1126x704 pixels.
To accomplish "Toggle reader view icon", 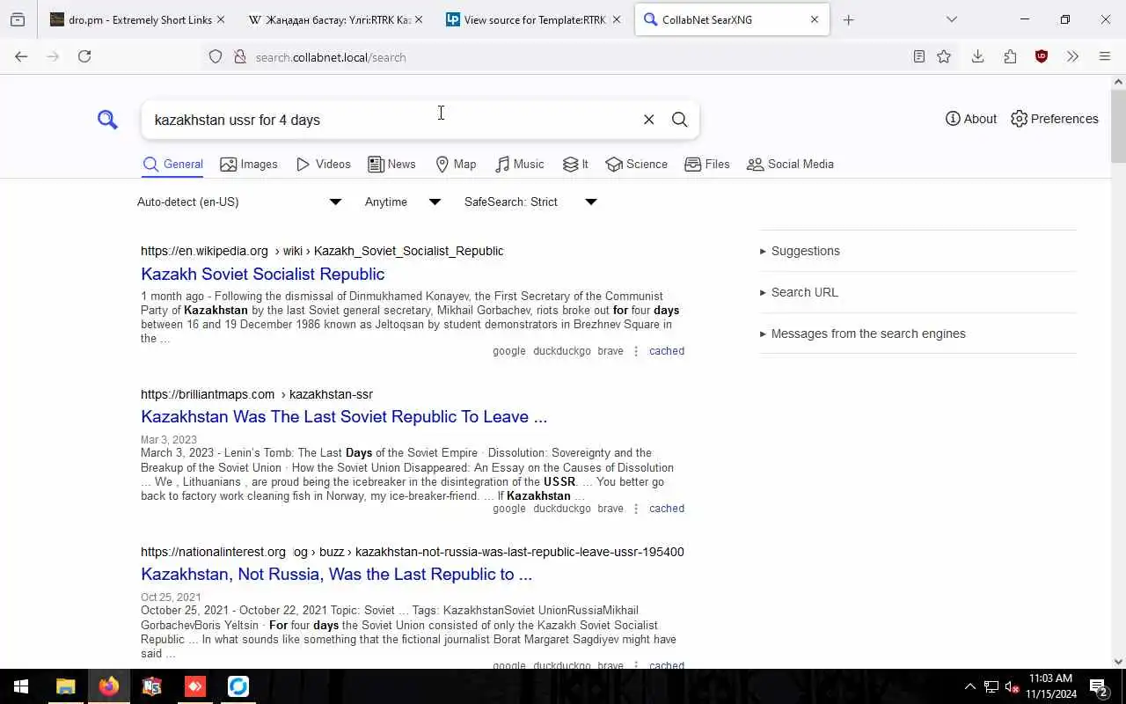I will click(x=918, y=56).
